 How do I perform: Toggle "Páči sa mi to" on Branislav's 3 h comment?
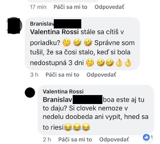pos(62,75)
